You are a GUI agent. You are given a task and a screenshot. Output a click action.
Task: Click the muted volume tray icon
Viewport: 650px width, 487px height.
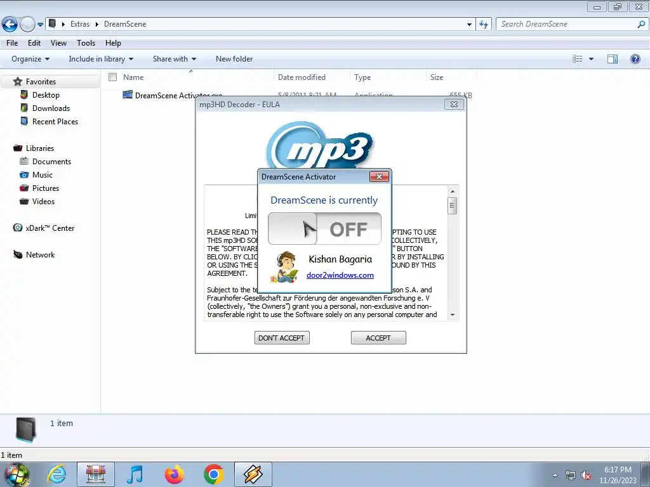click(586, 475)
